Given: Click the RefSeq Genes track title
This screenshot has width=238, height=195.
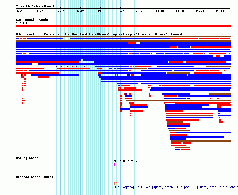Looking at the screenshot, I should [27, 158].
